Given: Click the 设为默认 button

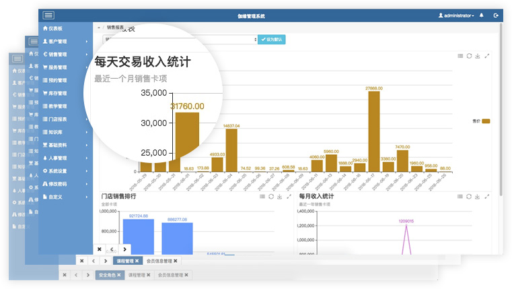Looking at the screenshot, I should click(x=272, y=40).
